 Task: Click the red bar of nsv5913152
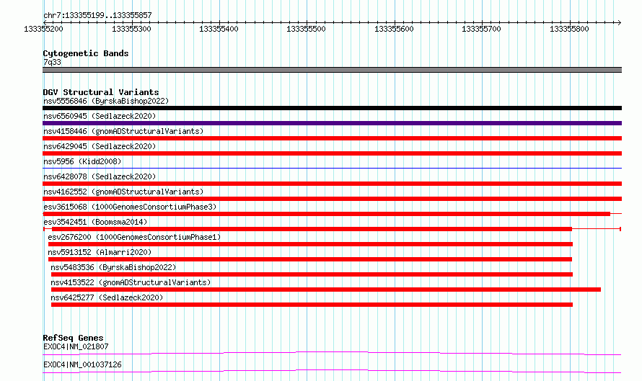pyautogui.click(x=310, y=259)
